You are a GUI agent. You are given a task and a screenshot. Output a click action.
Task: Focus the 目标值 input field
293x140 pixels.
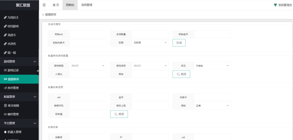[88, 114]
